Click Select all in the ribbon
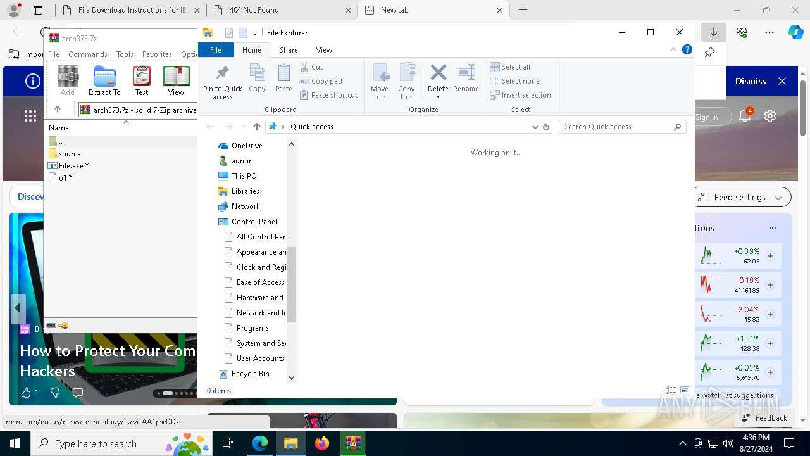The height and width of the screenshot is (456, 810). [510, 67]
